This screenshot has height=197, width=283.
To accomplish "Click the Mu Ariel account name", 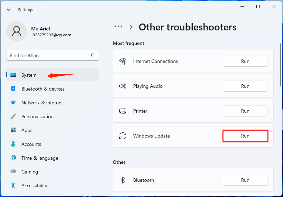I will point(40,29).
